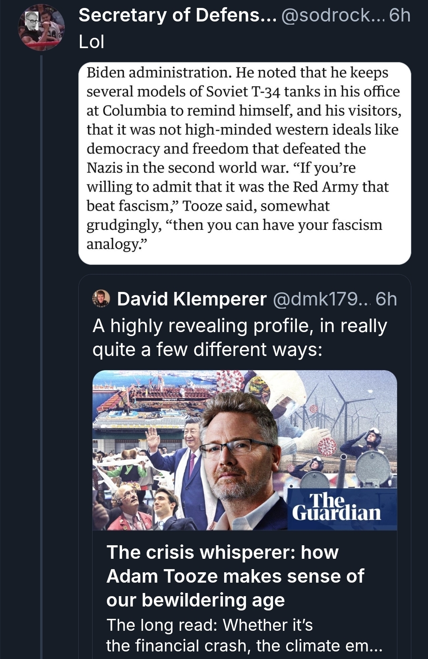Image resolution: width=428 pixels, height=659 pixels.
Task: Tap David Klemperer's small profile avatar
Action: (x=101, y=299)
